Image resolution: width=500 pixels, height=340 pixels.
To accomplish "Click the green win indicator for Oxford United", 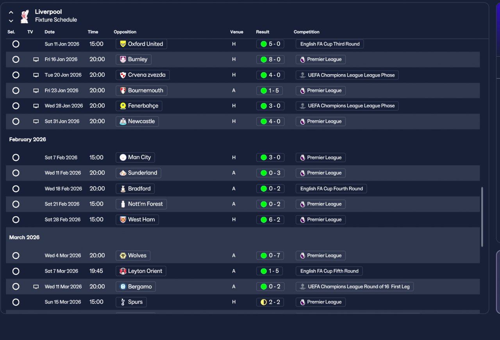I will point(264,44).
